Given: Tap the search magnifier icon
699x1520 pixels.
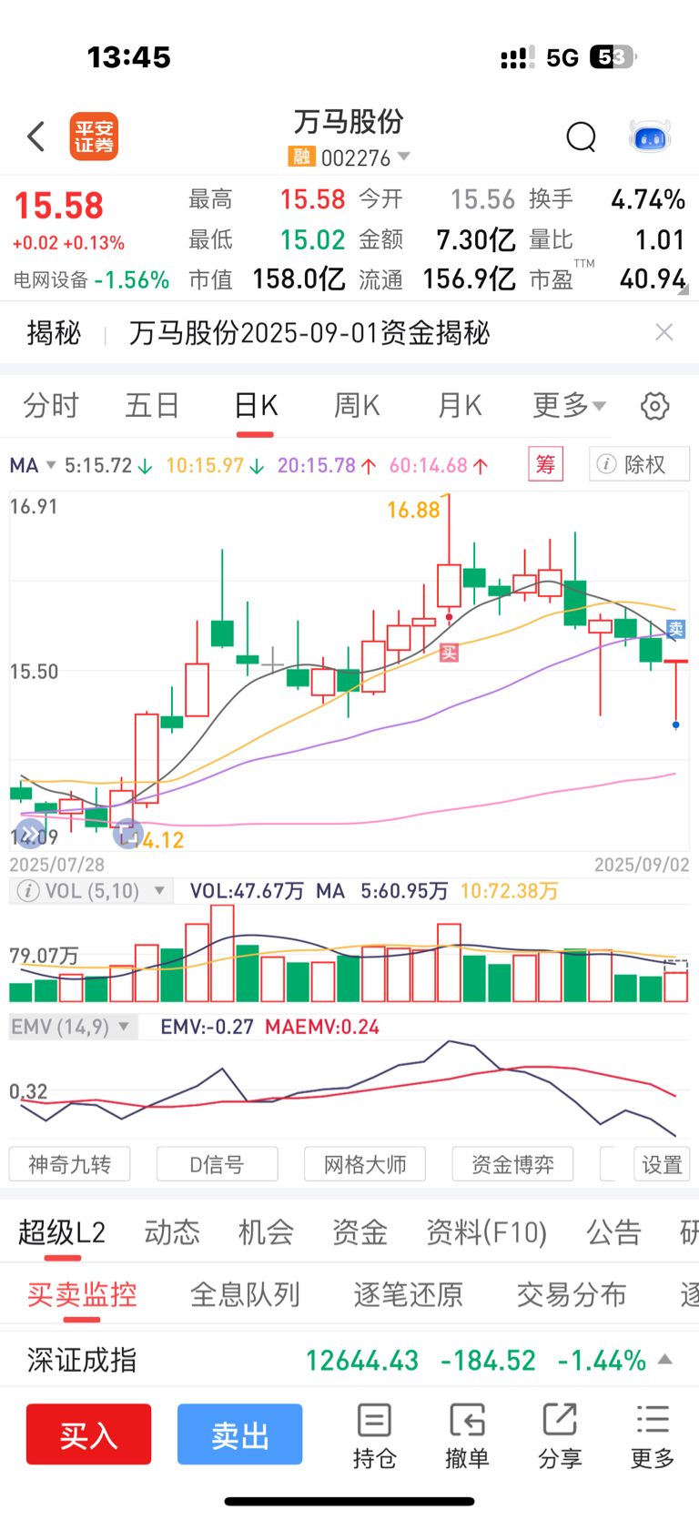Looking at the screenshot, I should coord(581,137).
